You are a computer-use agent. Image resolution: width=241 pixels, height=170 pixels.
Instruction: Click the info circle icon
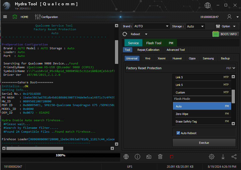coord(137,157)
